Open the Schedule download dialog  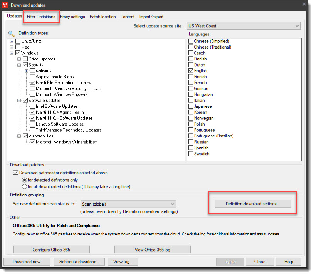point(79,262)
